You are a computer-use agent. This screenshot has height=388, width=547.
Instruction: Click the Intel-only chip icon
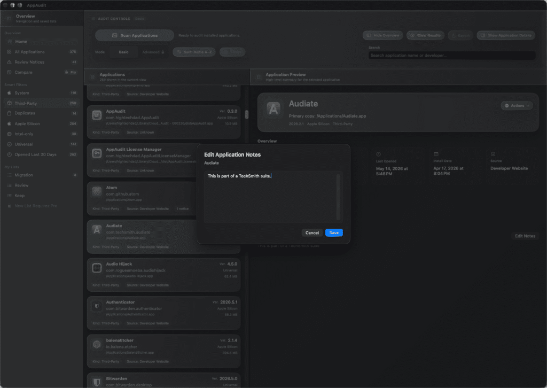10,134
